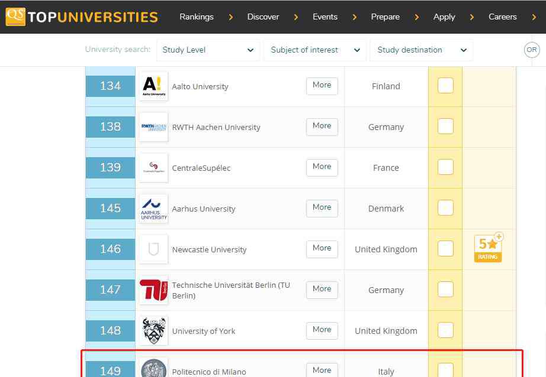Expand the chevron next to Discover
Image resolution: width=546 pixels, height=377 pixels.
296,17
